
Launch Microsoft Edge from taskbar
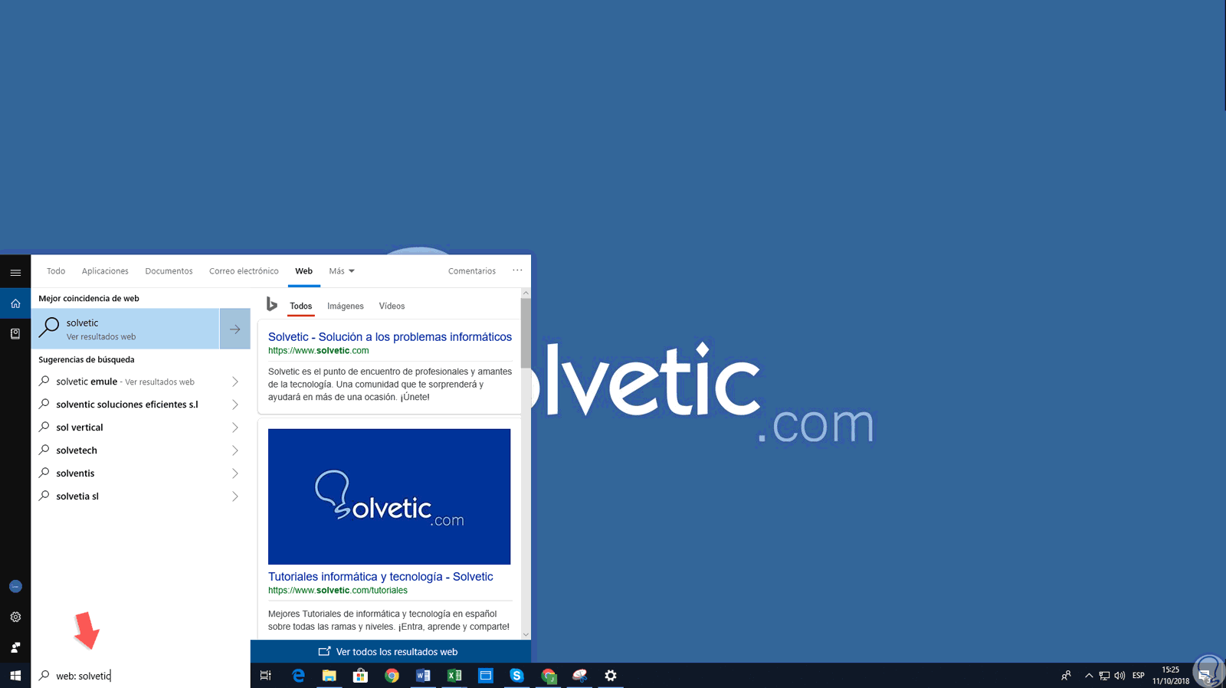point(298,676)
